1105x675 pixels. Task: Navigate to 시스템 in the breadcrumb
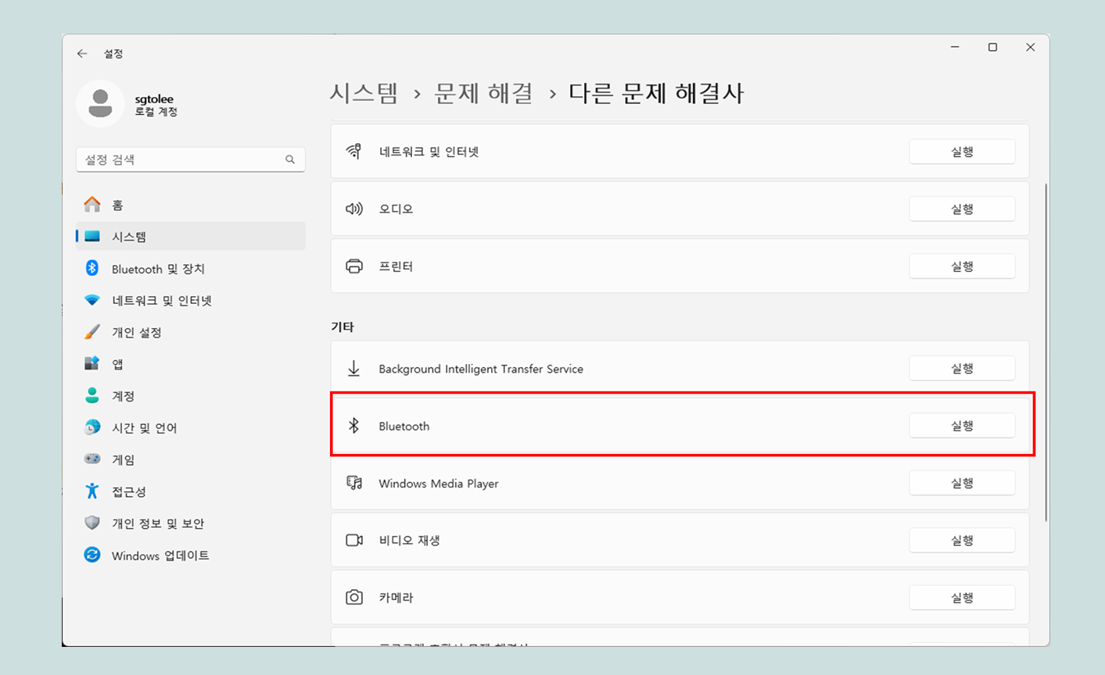point(364,93)
